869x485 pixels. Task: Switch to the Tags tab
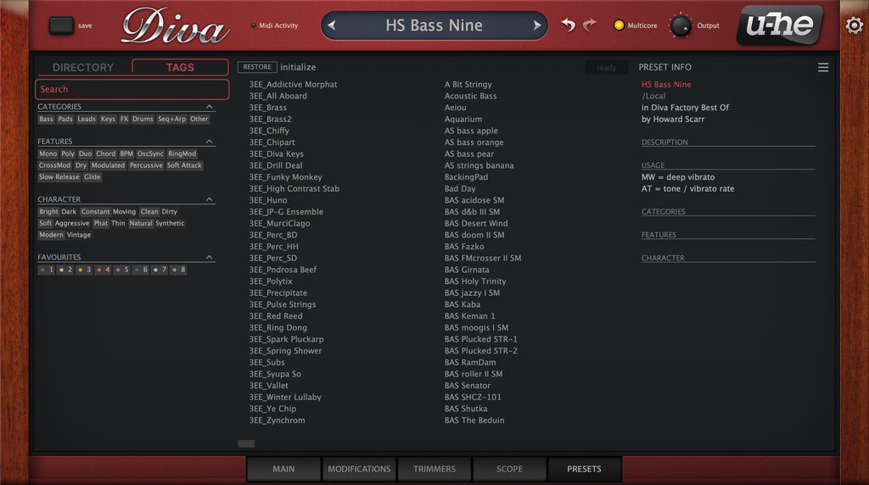(x=180, y=67)
